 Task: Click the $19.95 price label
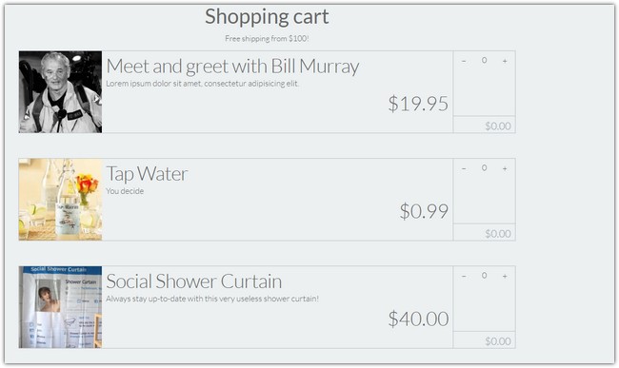click(x=418, y=104)
